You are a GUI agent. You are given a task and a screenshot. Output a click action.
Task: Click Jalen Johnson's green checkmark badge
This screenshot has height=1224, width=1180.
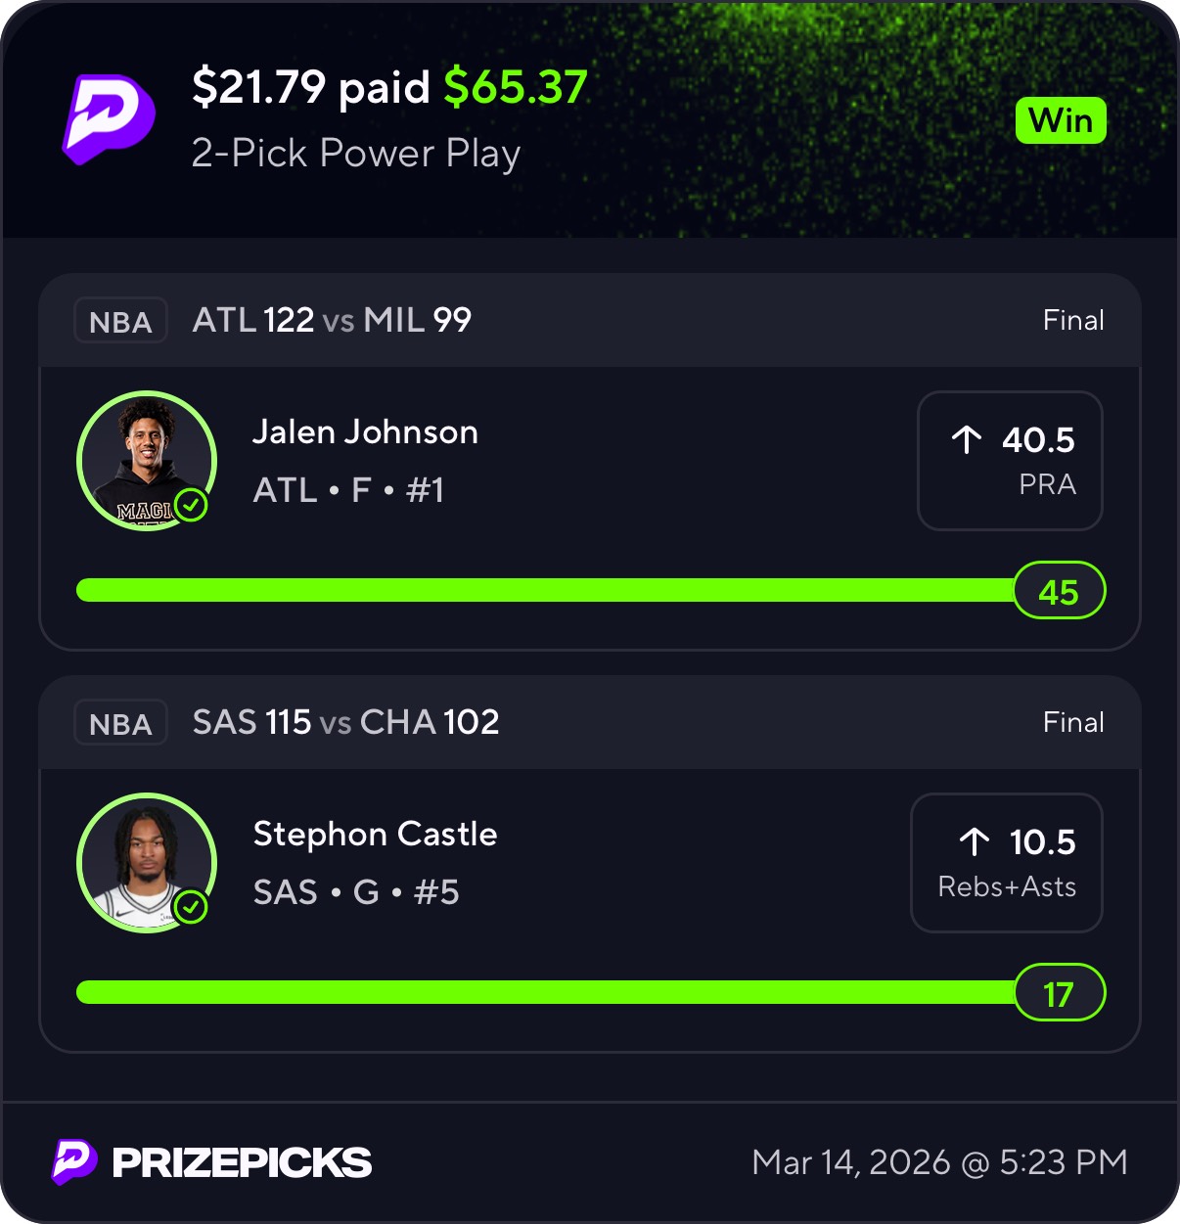pyautogui.click(x=192, y=506)
